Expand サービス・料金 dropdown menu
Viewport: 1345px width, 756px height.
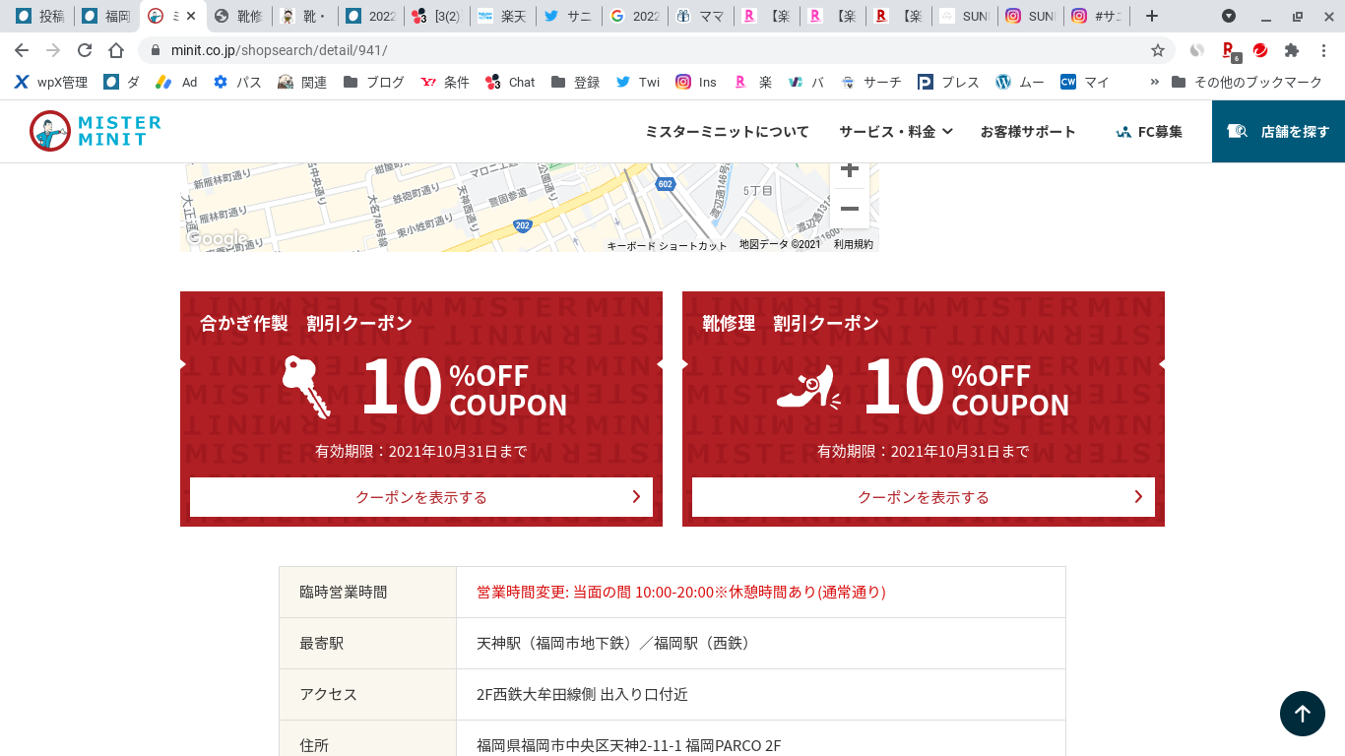(x=895, y=132)
